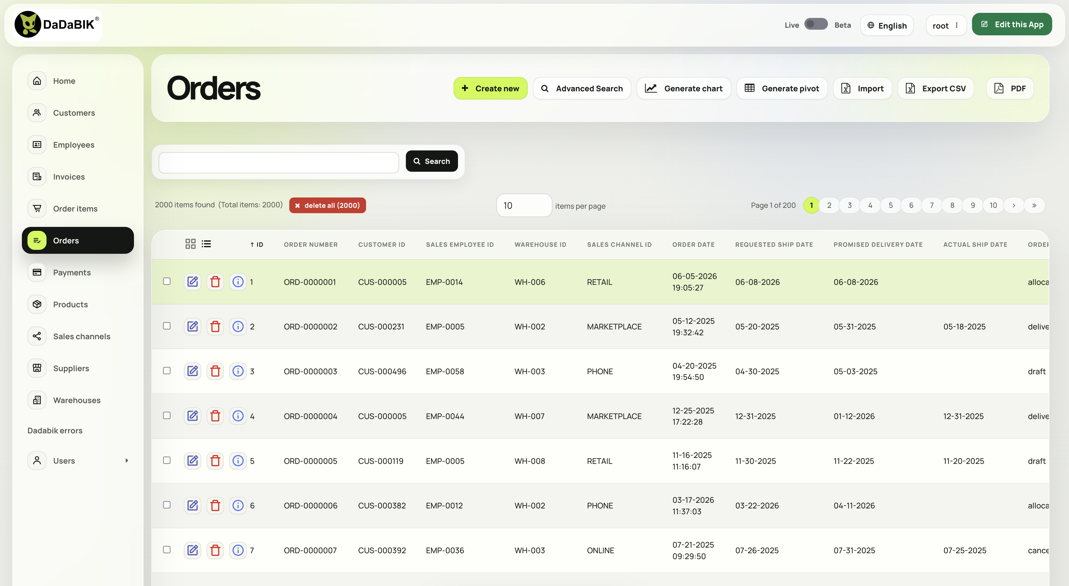Select checkbox for order ORD-0000006
The width and height of the screenshot is (1069, 586).
click(x=167, y=505)
